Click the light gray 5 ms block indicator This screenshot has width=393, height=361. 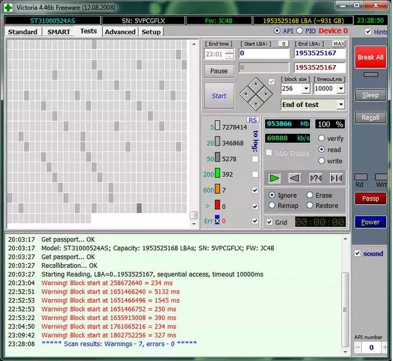pyautogui.click(x=218, y=125)
